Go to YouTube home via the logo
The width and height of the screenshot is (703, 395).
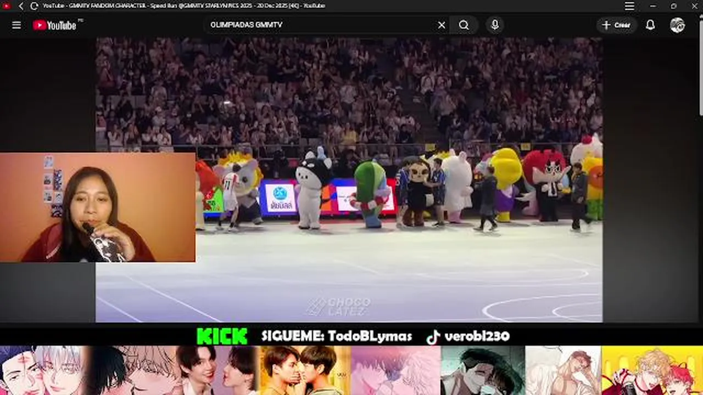55,25
